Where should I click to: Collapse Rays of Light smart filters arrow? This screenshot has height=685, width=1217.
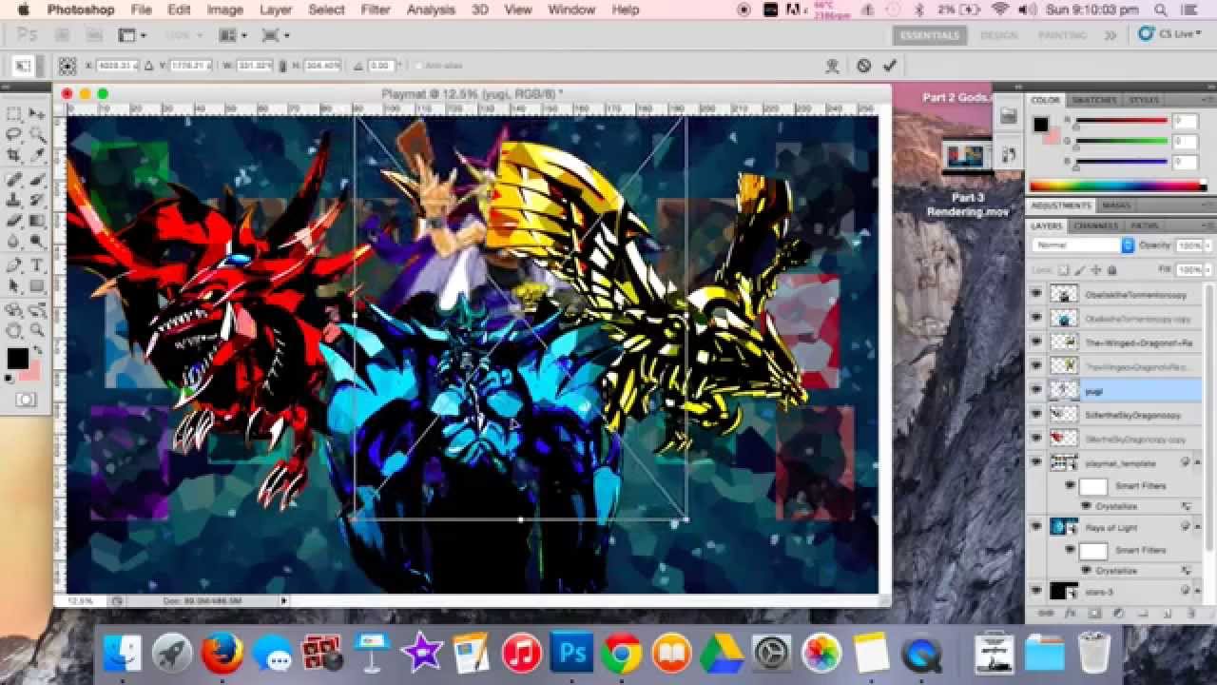pos(1197,527)
